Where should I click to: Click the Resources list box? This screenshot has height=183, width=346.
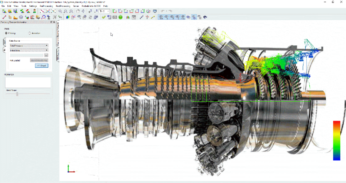[28, 82]
